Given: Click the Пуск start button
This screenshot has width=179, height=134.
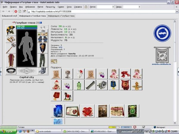Looking at the screenshot, I should click(x=8, y=132).
